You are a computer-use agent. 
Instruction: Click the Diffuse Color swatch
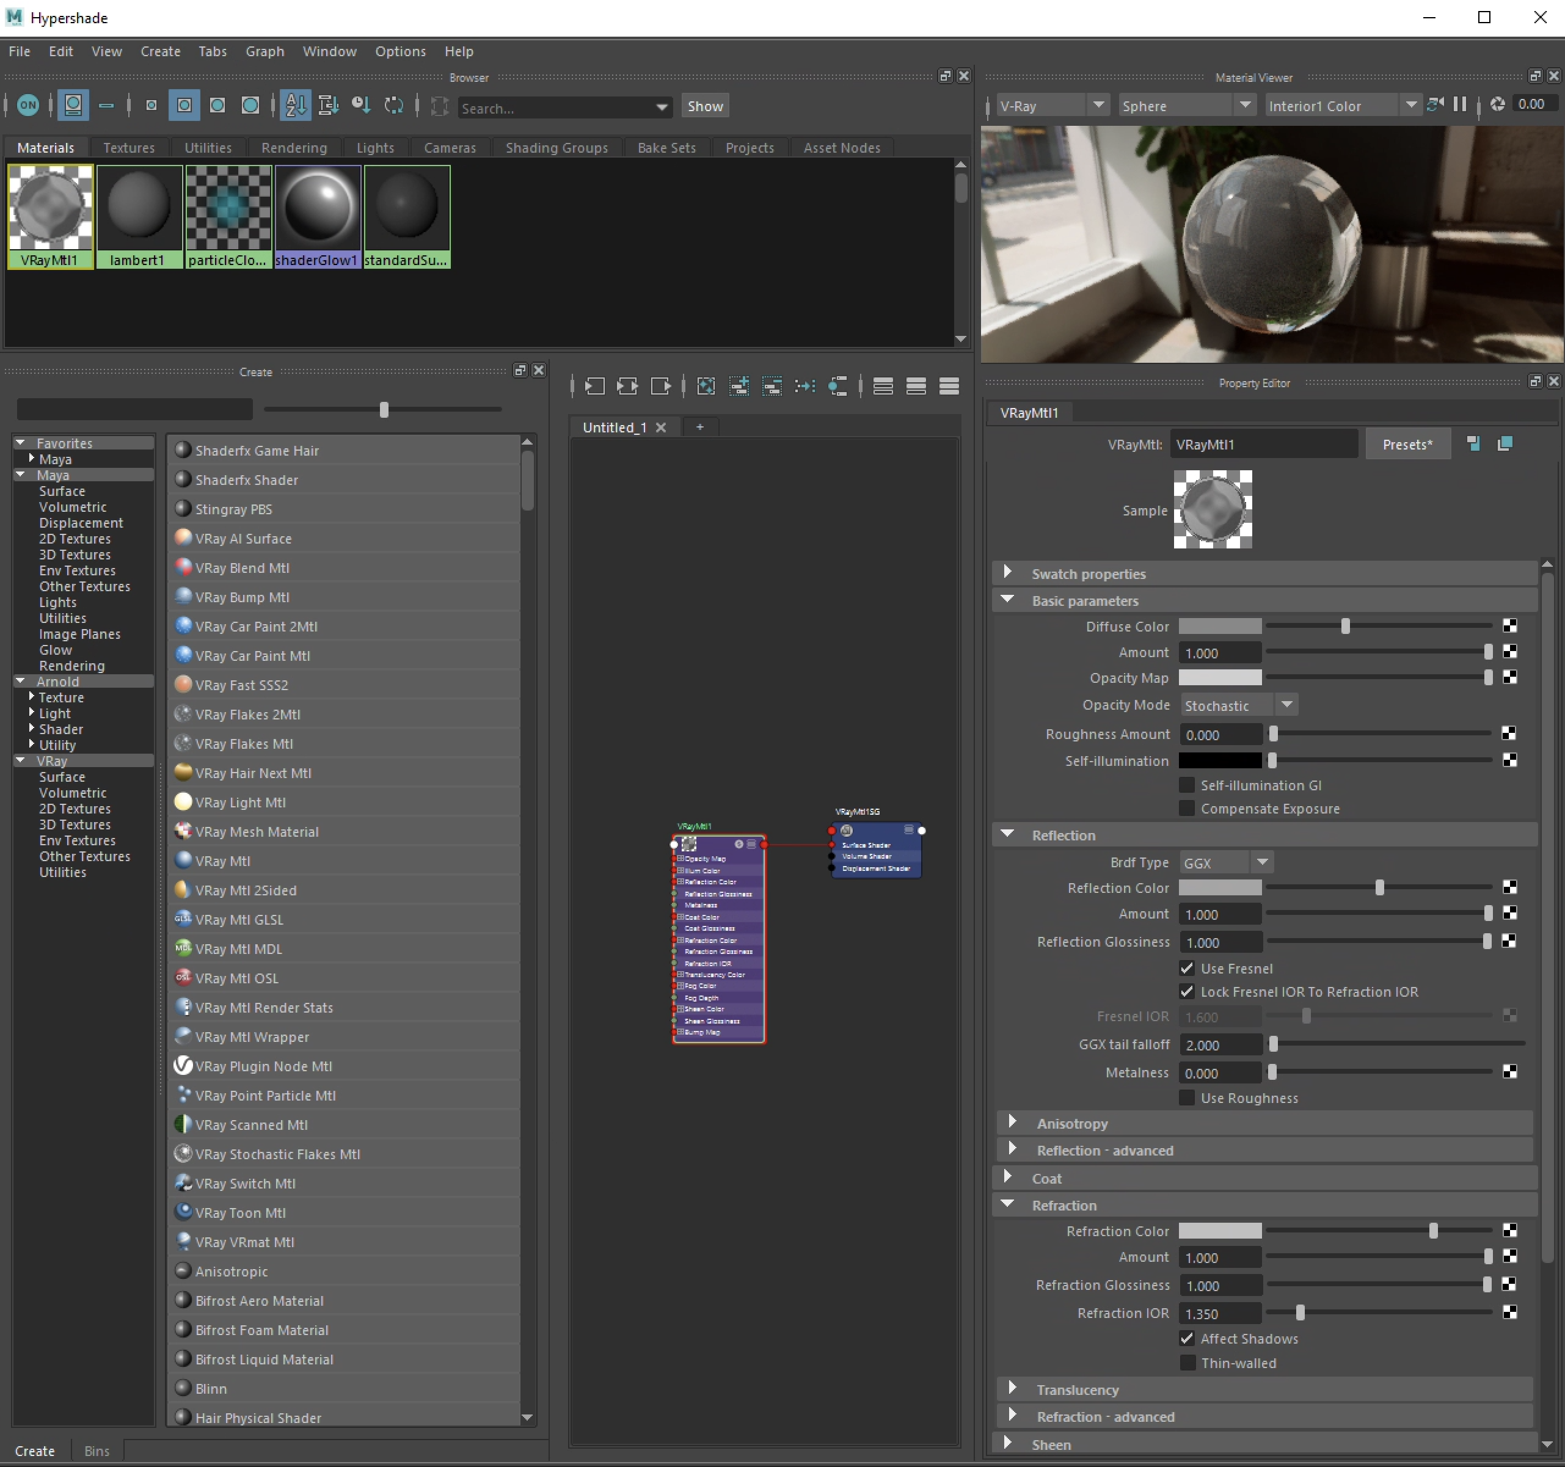tap(1219, 627)
